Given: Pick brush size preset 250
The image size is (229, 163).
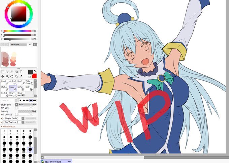Looking at the screenshot, I should [17, 156].
